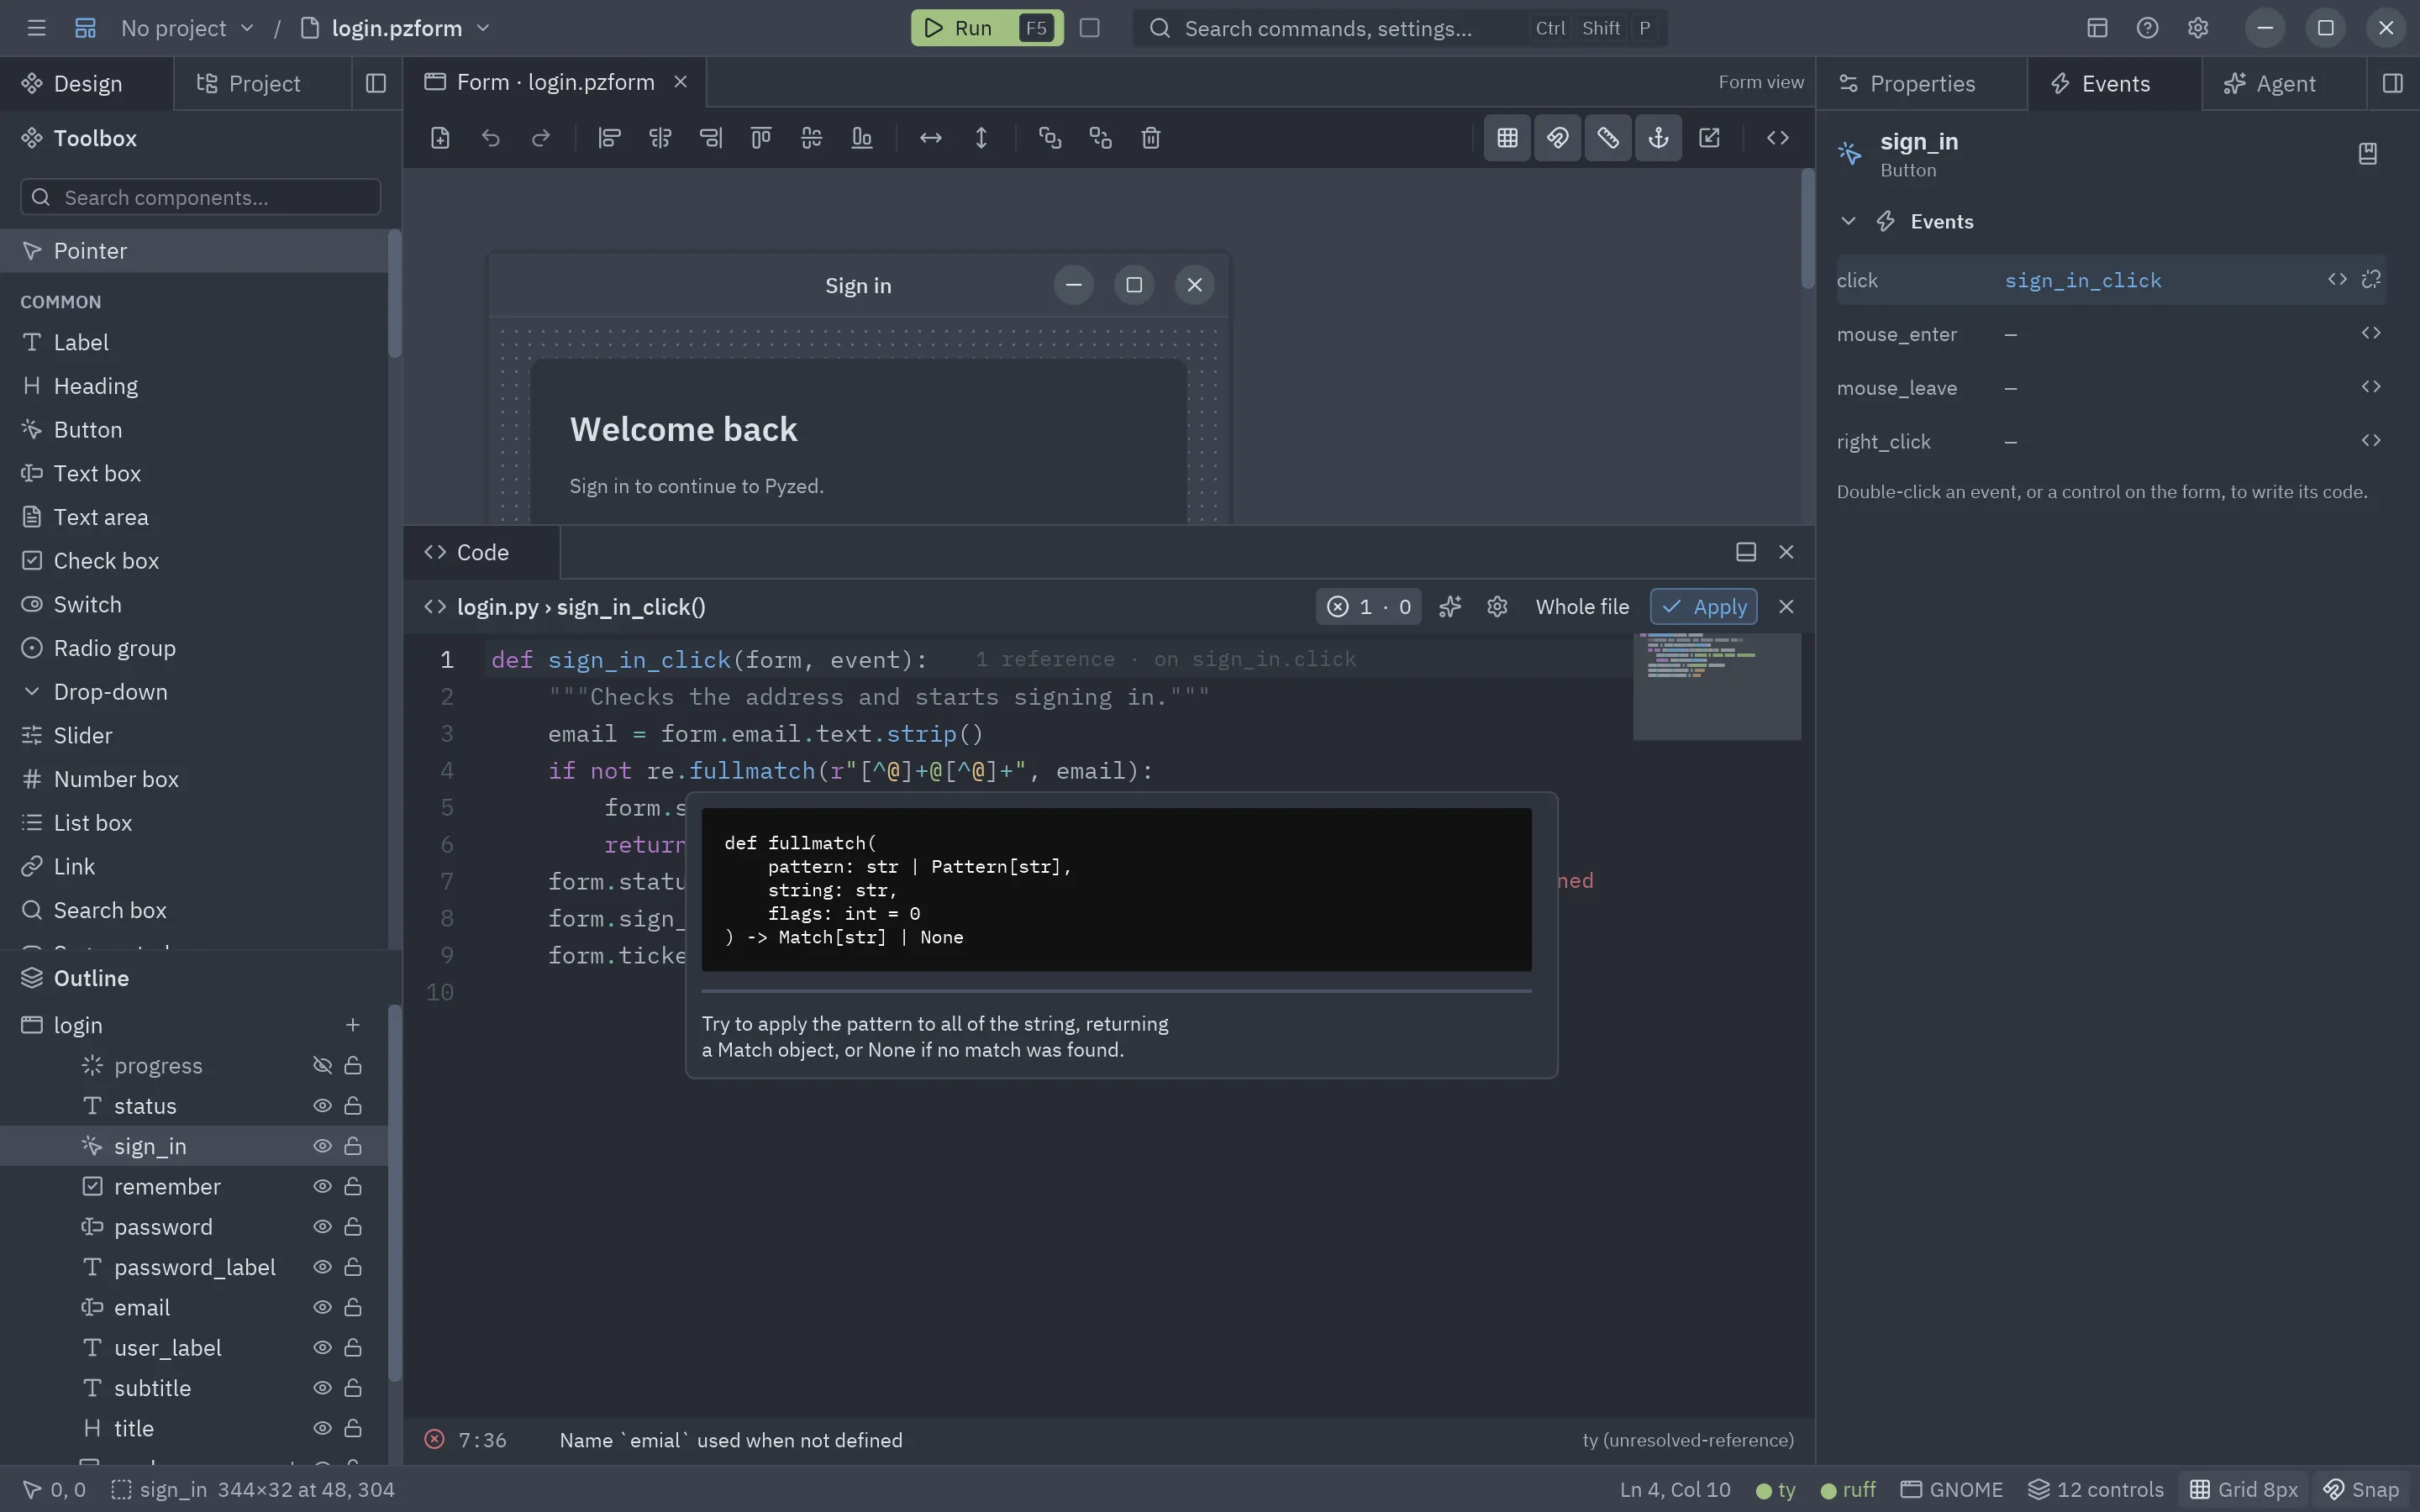Click the stop square next to Run
The width and height of the screenshot is (2420, 1512).
(1090, 28)
